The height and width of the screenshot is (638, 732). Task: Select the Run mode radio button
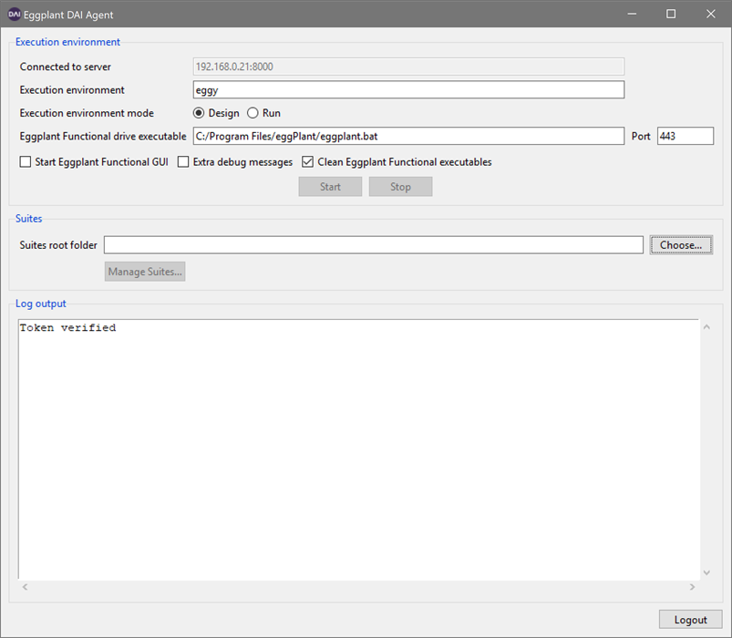pos(253,113)
